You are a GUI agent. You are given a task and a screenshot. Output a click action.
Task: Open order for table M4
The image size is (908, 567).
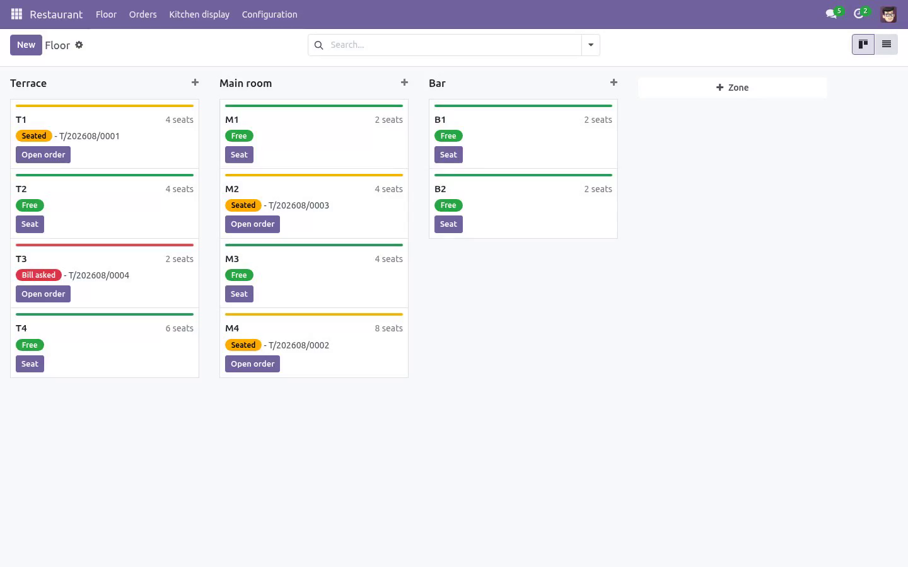(x=252, y=364)
